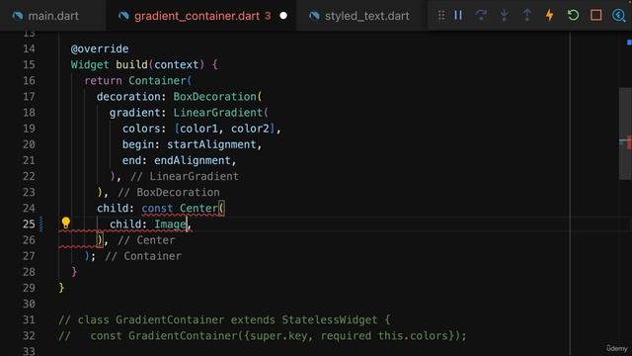632x356 pixels.
Task: Click the gradient property on line 18
Action: point(135,113)
